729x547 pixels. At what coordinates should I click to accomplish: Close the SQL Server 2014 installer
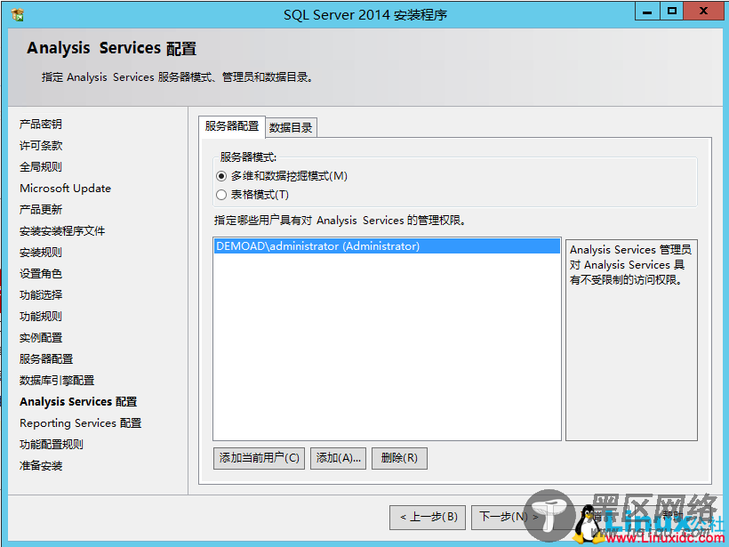[x=704, y=12]
